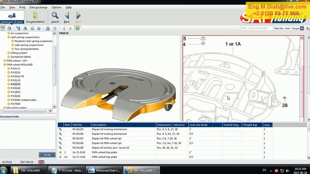The image size is (310, 174).
Task: Click the icon beside RS-91109 row
Action: [x=60, y=148]
